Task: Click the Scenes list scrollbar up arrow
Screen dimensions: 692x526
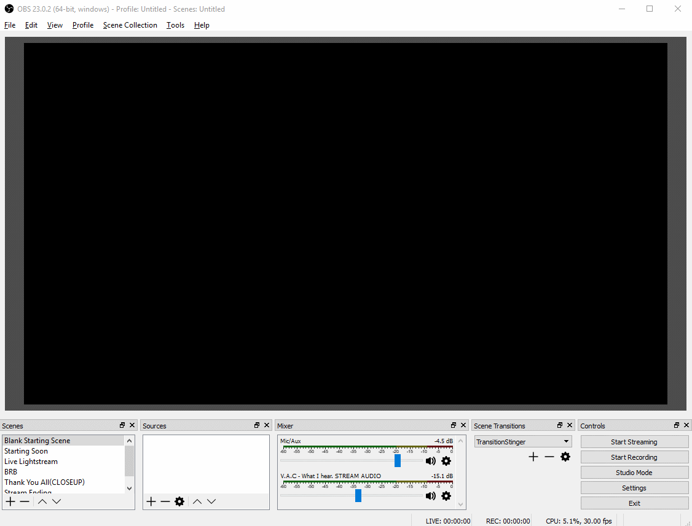Action: click(x=129, y=441)
